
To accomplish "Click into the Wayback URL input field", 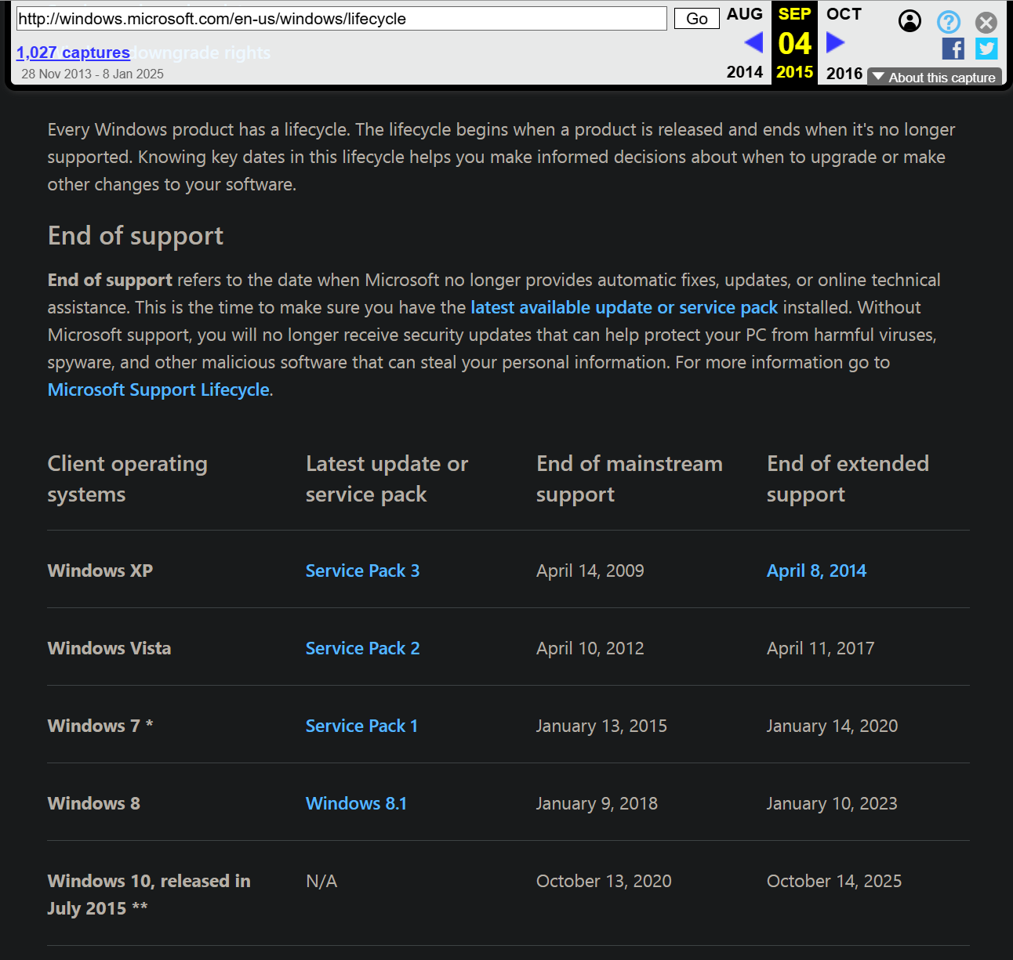I will click(341, 19).
